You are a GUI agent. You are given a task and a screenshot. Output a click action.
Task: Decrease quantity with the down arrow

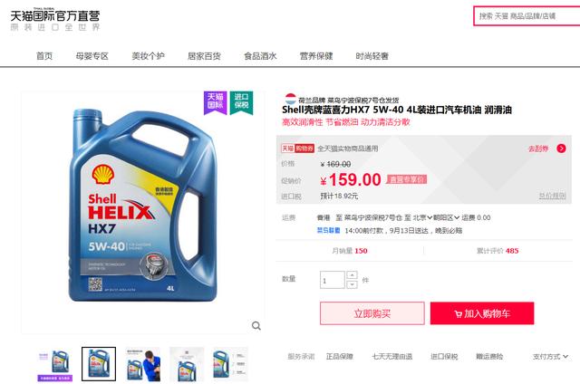point(352,284)
